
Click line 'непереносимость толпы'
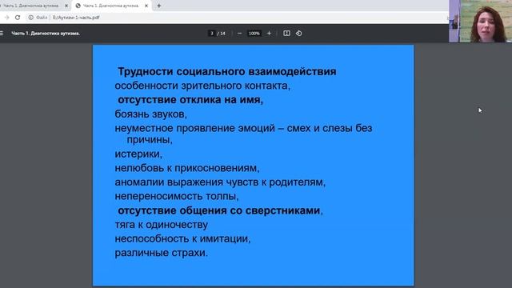click(x=177, y=196)
